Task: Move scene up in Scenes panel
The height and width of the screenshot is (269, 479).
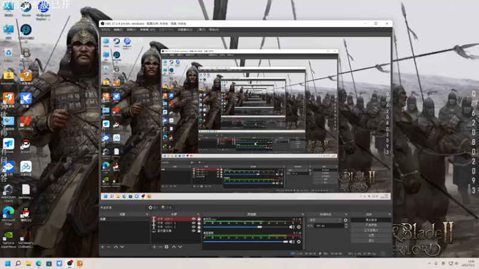Action: [116, 247]
